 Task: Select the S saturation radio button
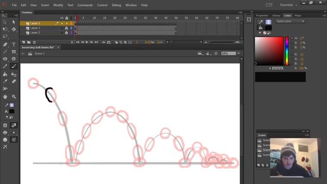(292, 43)
